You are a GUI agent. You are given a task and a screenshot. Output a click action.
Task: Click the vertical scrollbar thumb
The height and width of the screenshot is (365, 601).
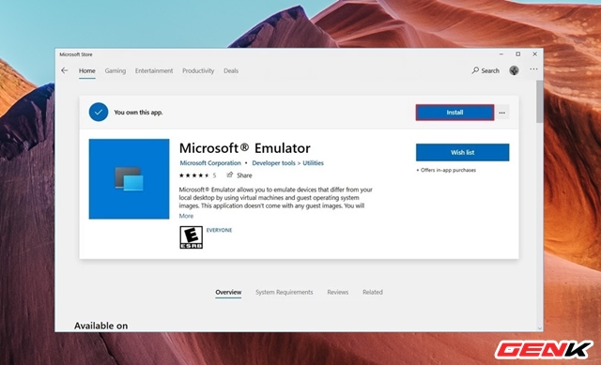pos(540,101)
